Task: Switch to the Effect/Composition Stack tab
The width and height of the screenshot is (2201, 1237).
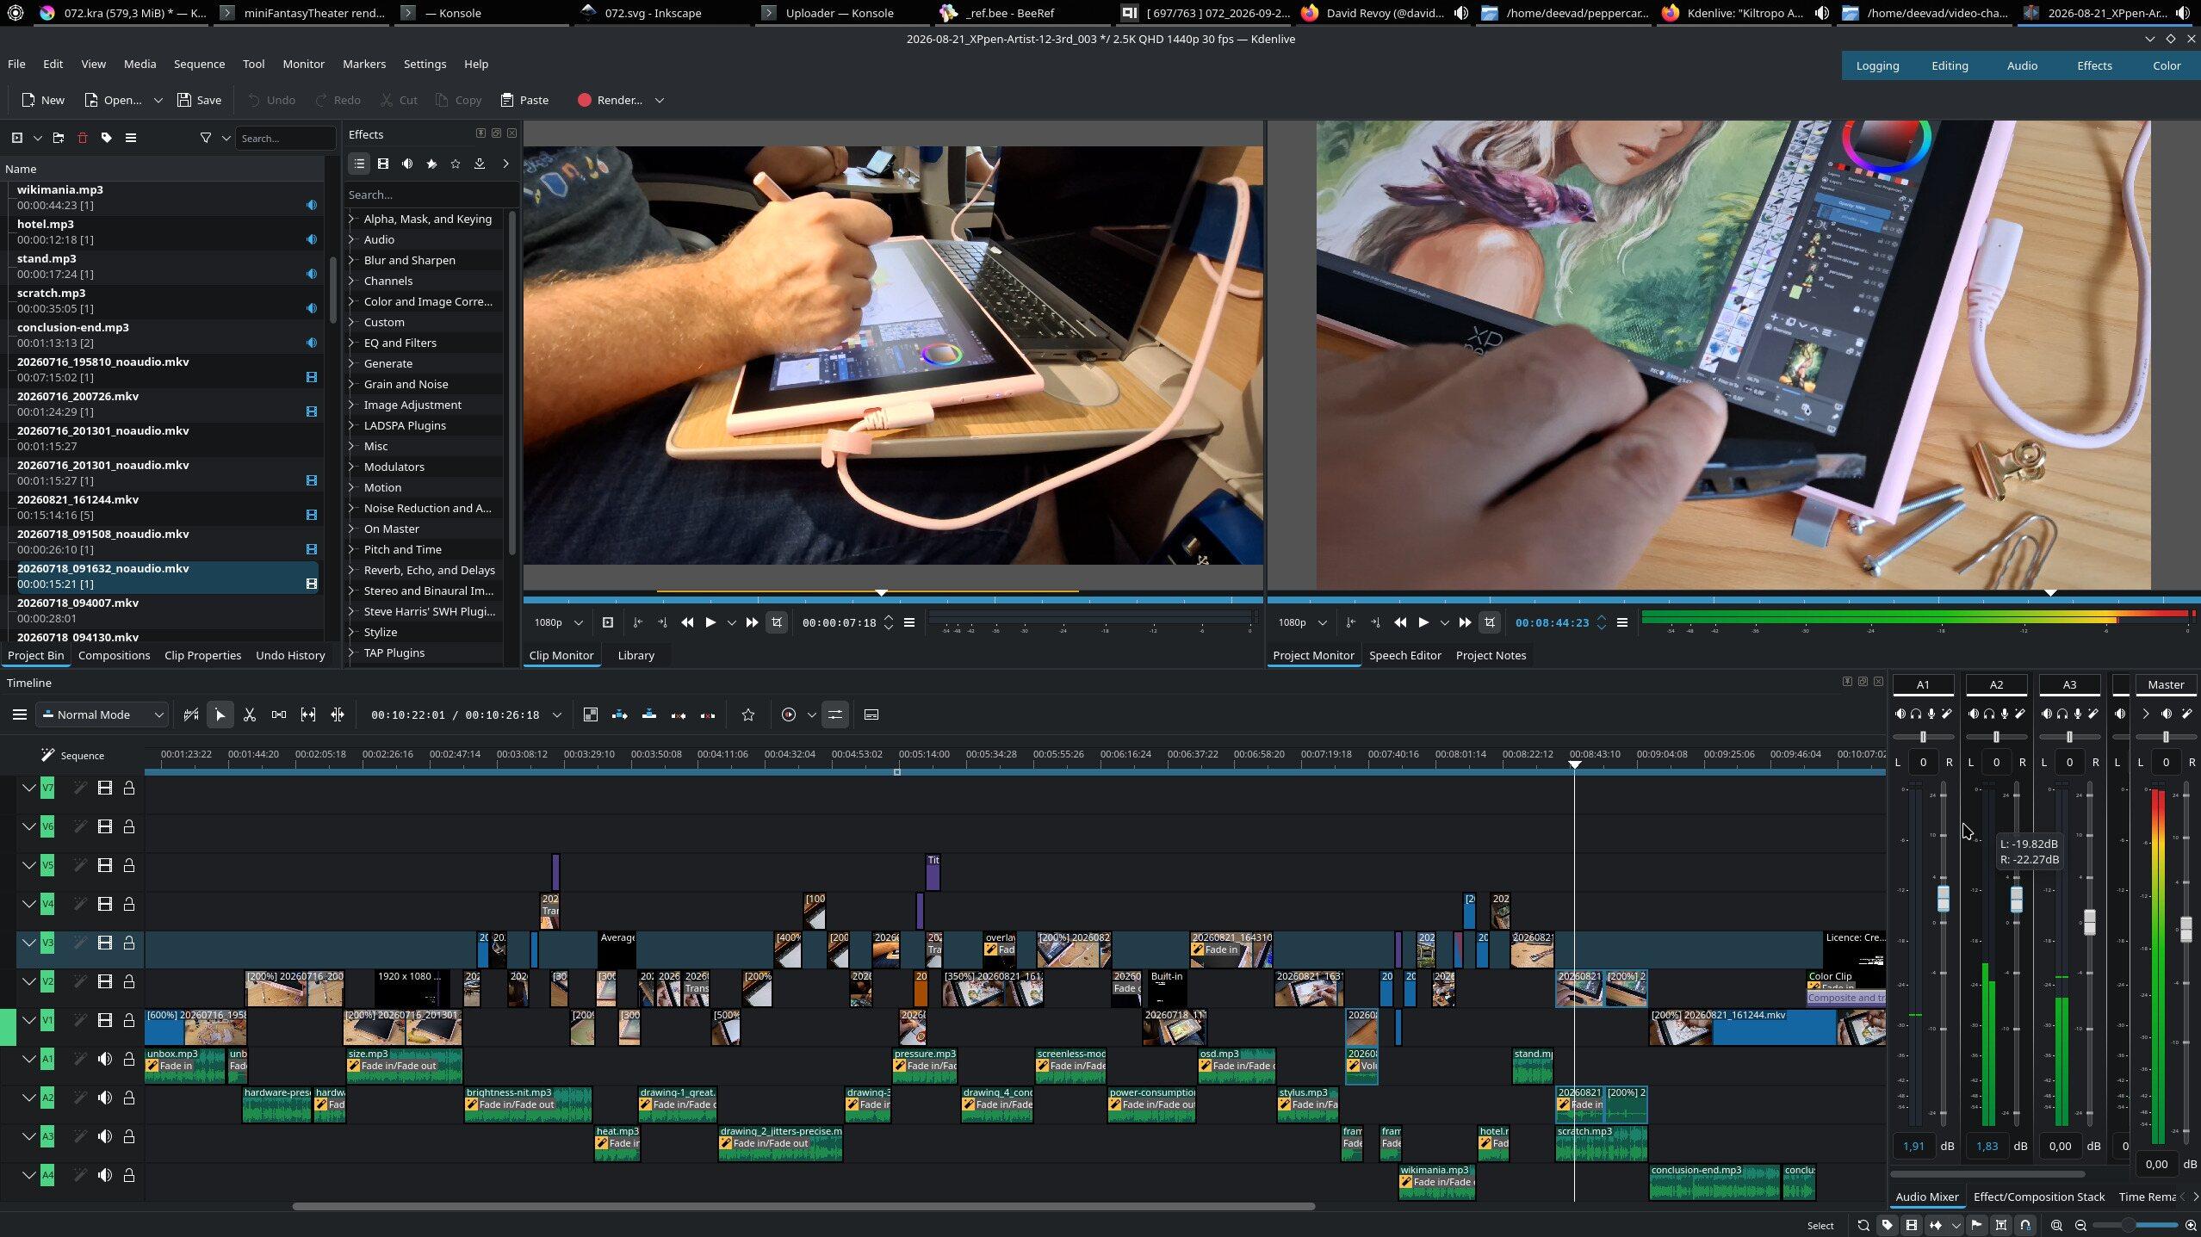Action: pyautogui.click(x=2038, y=1197)
